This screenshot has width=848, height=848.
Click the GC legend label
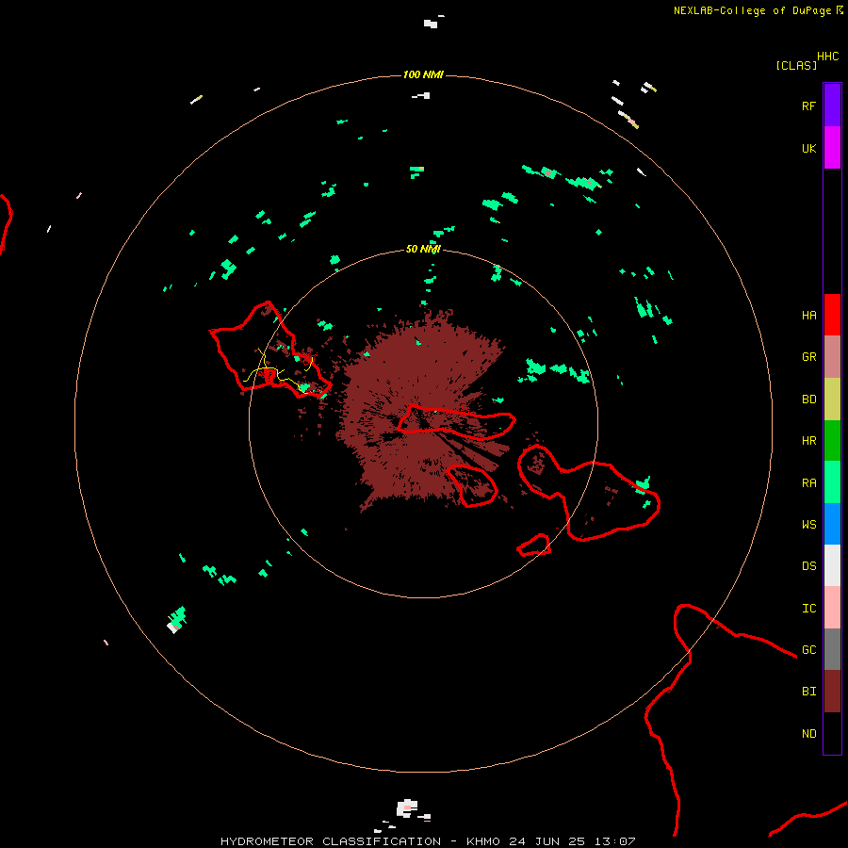click(808, 650)
